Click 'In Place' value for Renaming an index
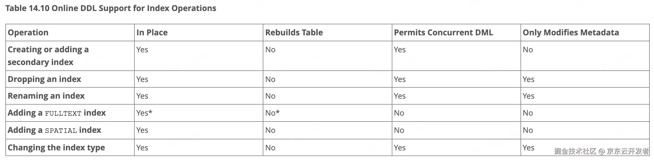 142,96
